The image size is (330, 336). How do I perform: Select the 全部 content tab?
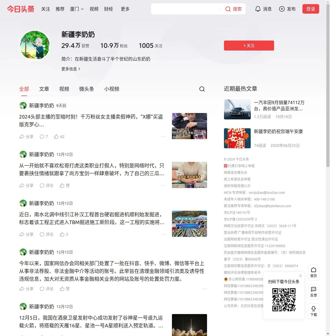pyautogui.click(x=24, y=89)
